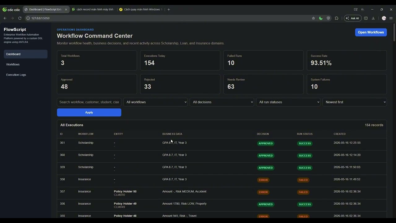The width and height of the screenshot is (396, 223).
Task: Click the Open Workflows button
Action: (x=371, y=32)
